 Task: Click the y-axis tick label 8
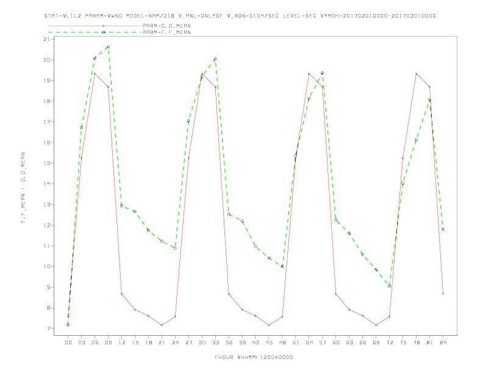48,308
